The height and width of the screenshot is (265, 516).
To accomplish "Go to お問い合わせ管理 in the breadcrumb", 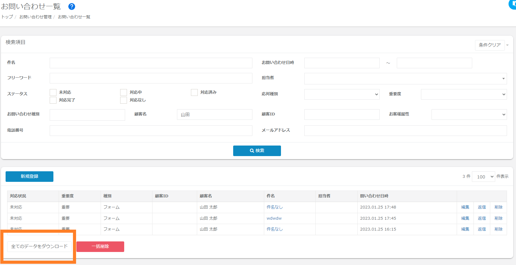I will [x=35, y=17].
